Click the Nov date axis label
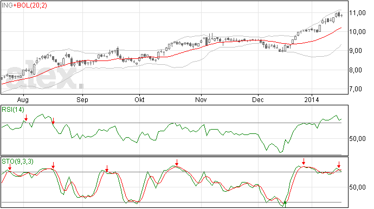Screen dimensions: 374x209 pos(201,99)
